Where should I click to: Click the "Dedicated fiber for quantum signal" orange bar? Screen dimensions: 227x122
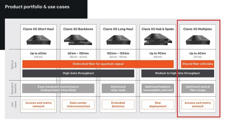98,64
